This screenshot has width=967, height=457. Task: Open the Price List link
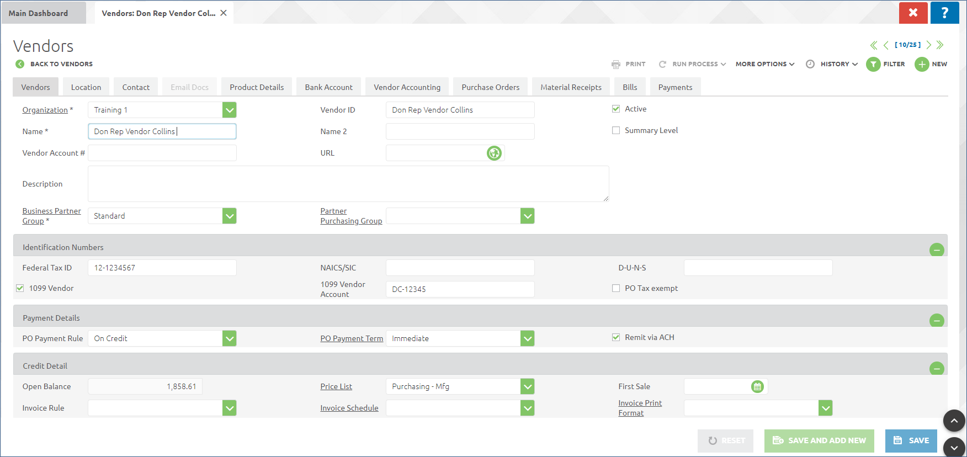336,387
